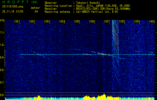Click the 1359 time marker

(137, 21)
